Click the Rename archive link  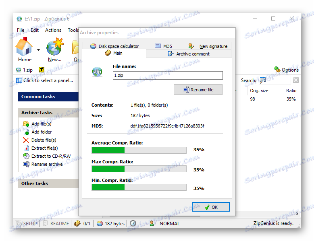[47, 164]
